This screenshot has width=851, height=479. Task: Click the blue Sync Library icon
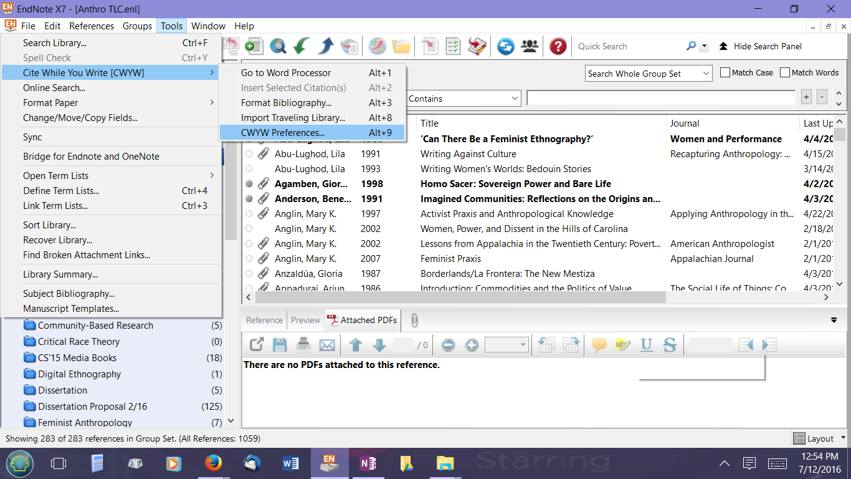[x=505, y=46]
